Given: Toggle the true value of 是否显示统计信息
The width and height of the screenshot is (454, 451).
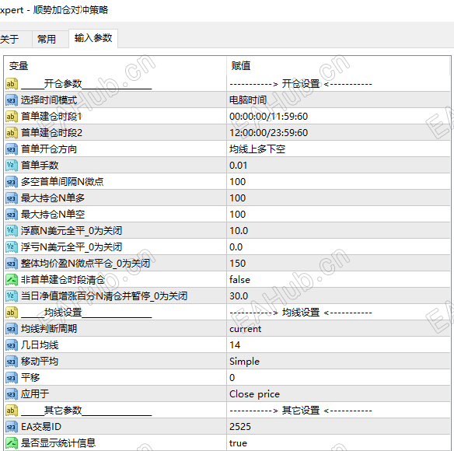Looking at the screenshot, I should click(x=338, y=443).
